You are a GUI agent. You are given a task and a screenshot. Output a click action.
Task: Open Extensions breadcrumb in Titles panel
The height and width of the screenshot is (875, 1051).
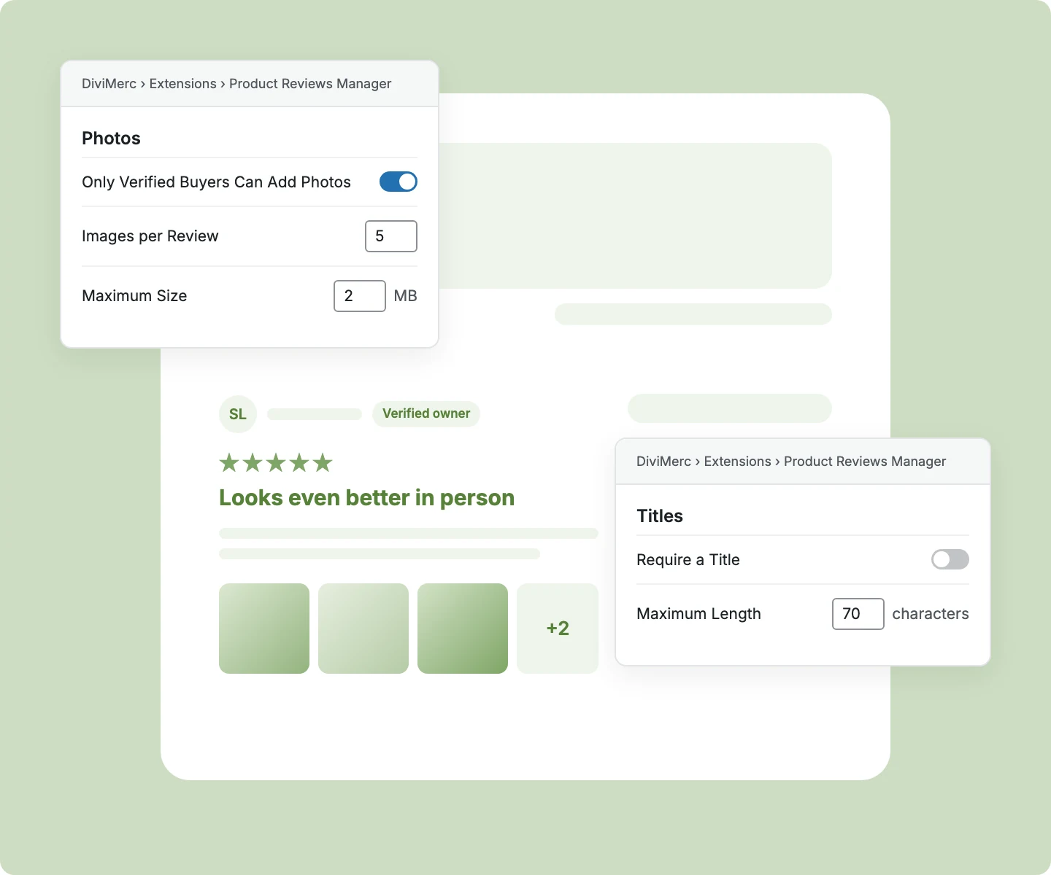[x=737, y=462]
